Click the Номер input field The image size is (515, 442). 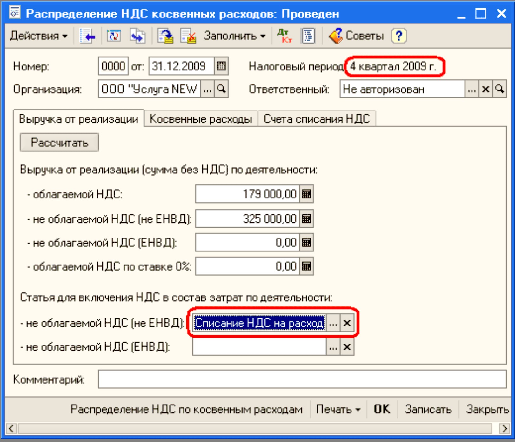click(113, 66)
